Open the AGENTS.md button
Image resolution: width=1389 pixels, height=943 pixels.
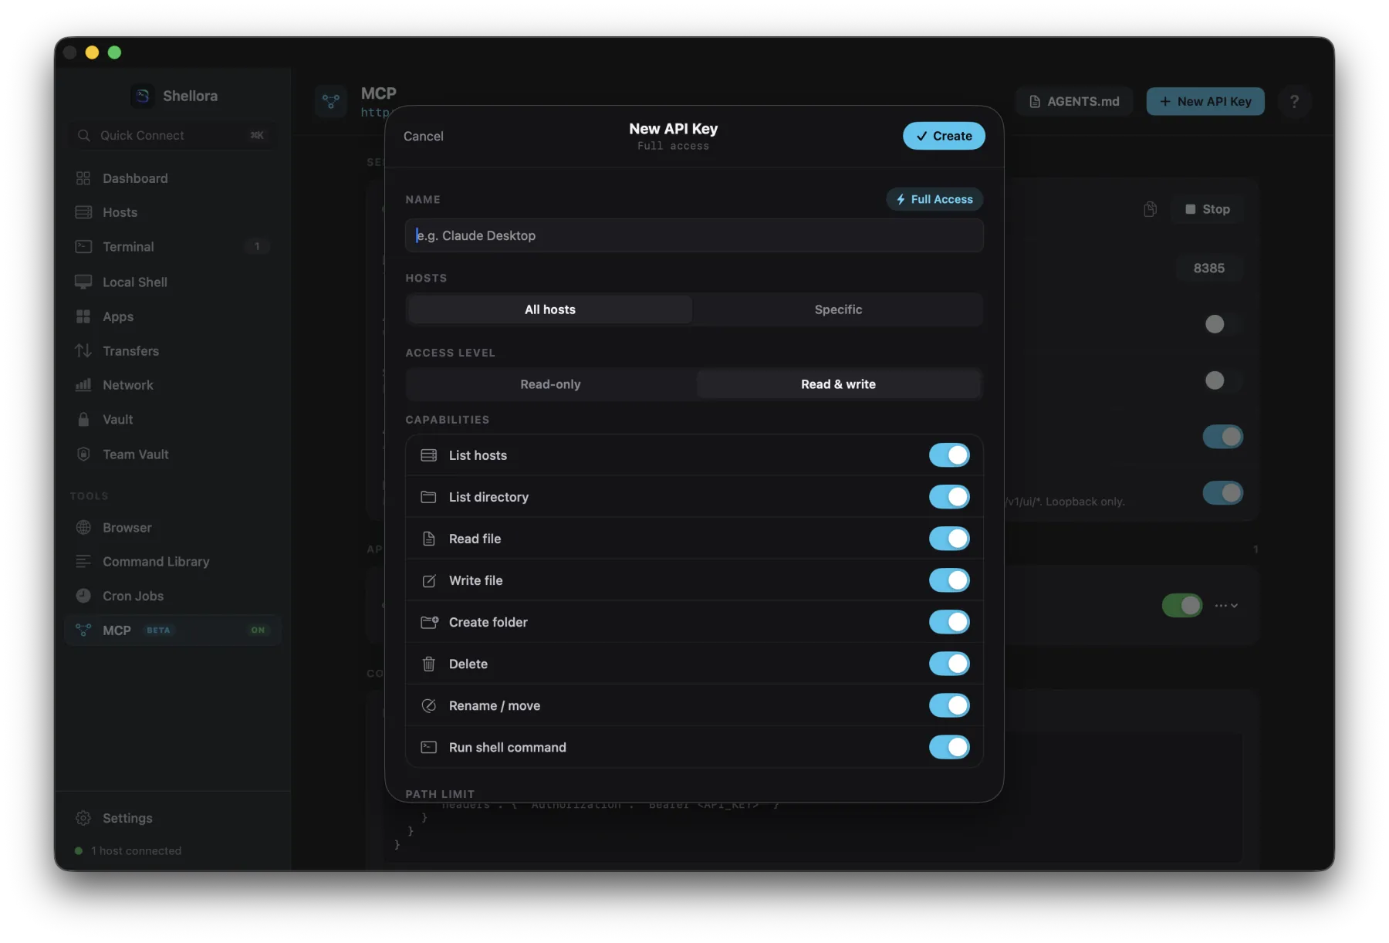(x=1074, y=101)
